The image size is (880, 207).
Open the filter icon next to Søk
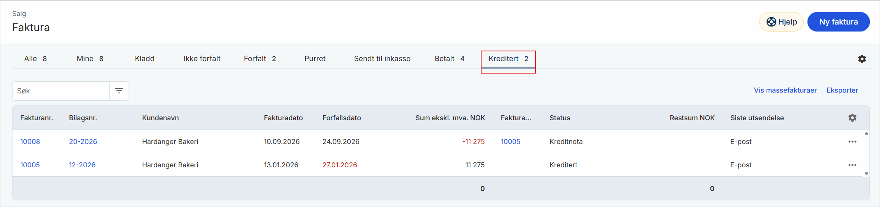(x=119, y=91)
